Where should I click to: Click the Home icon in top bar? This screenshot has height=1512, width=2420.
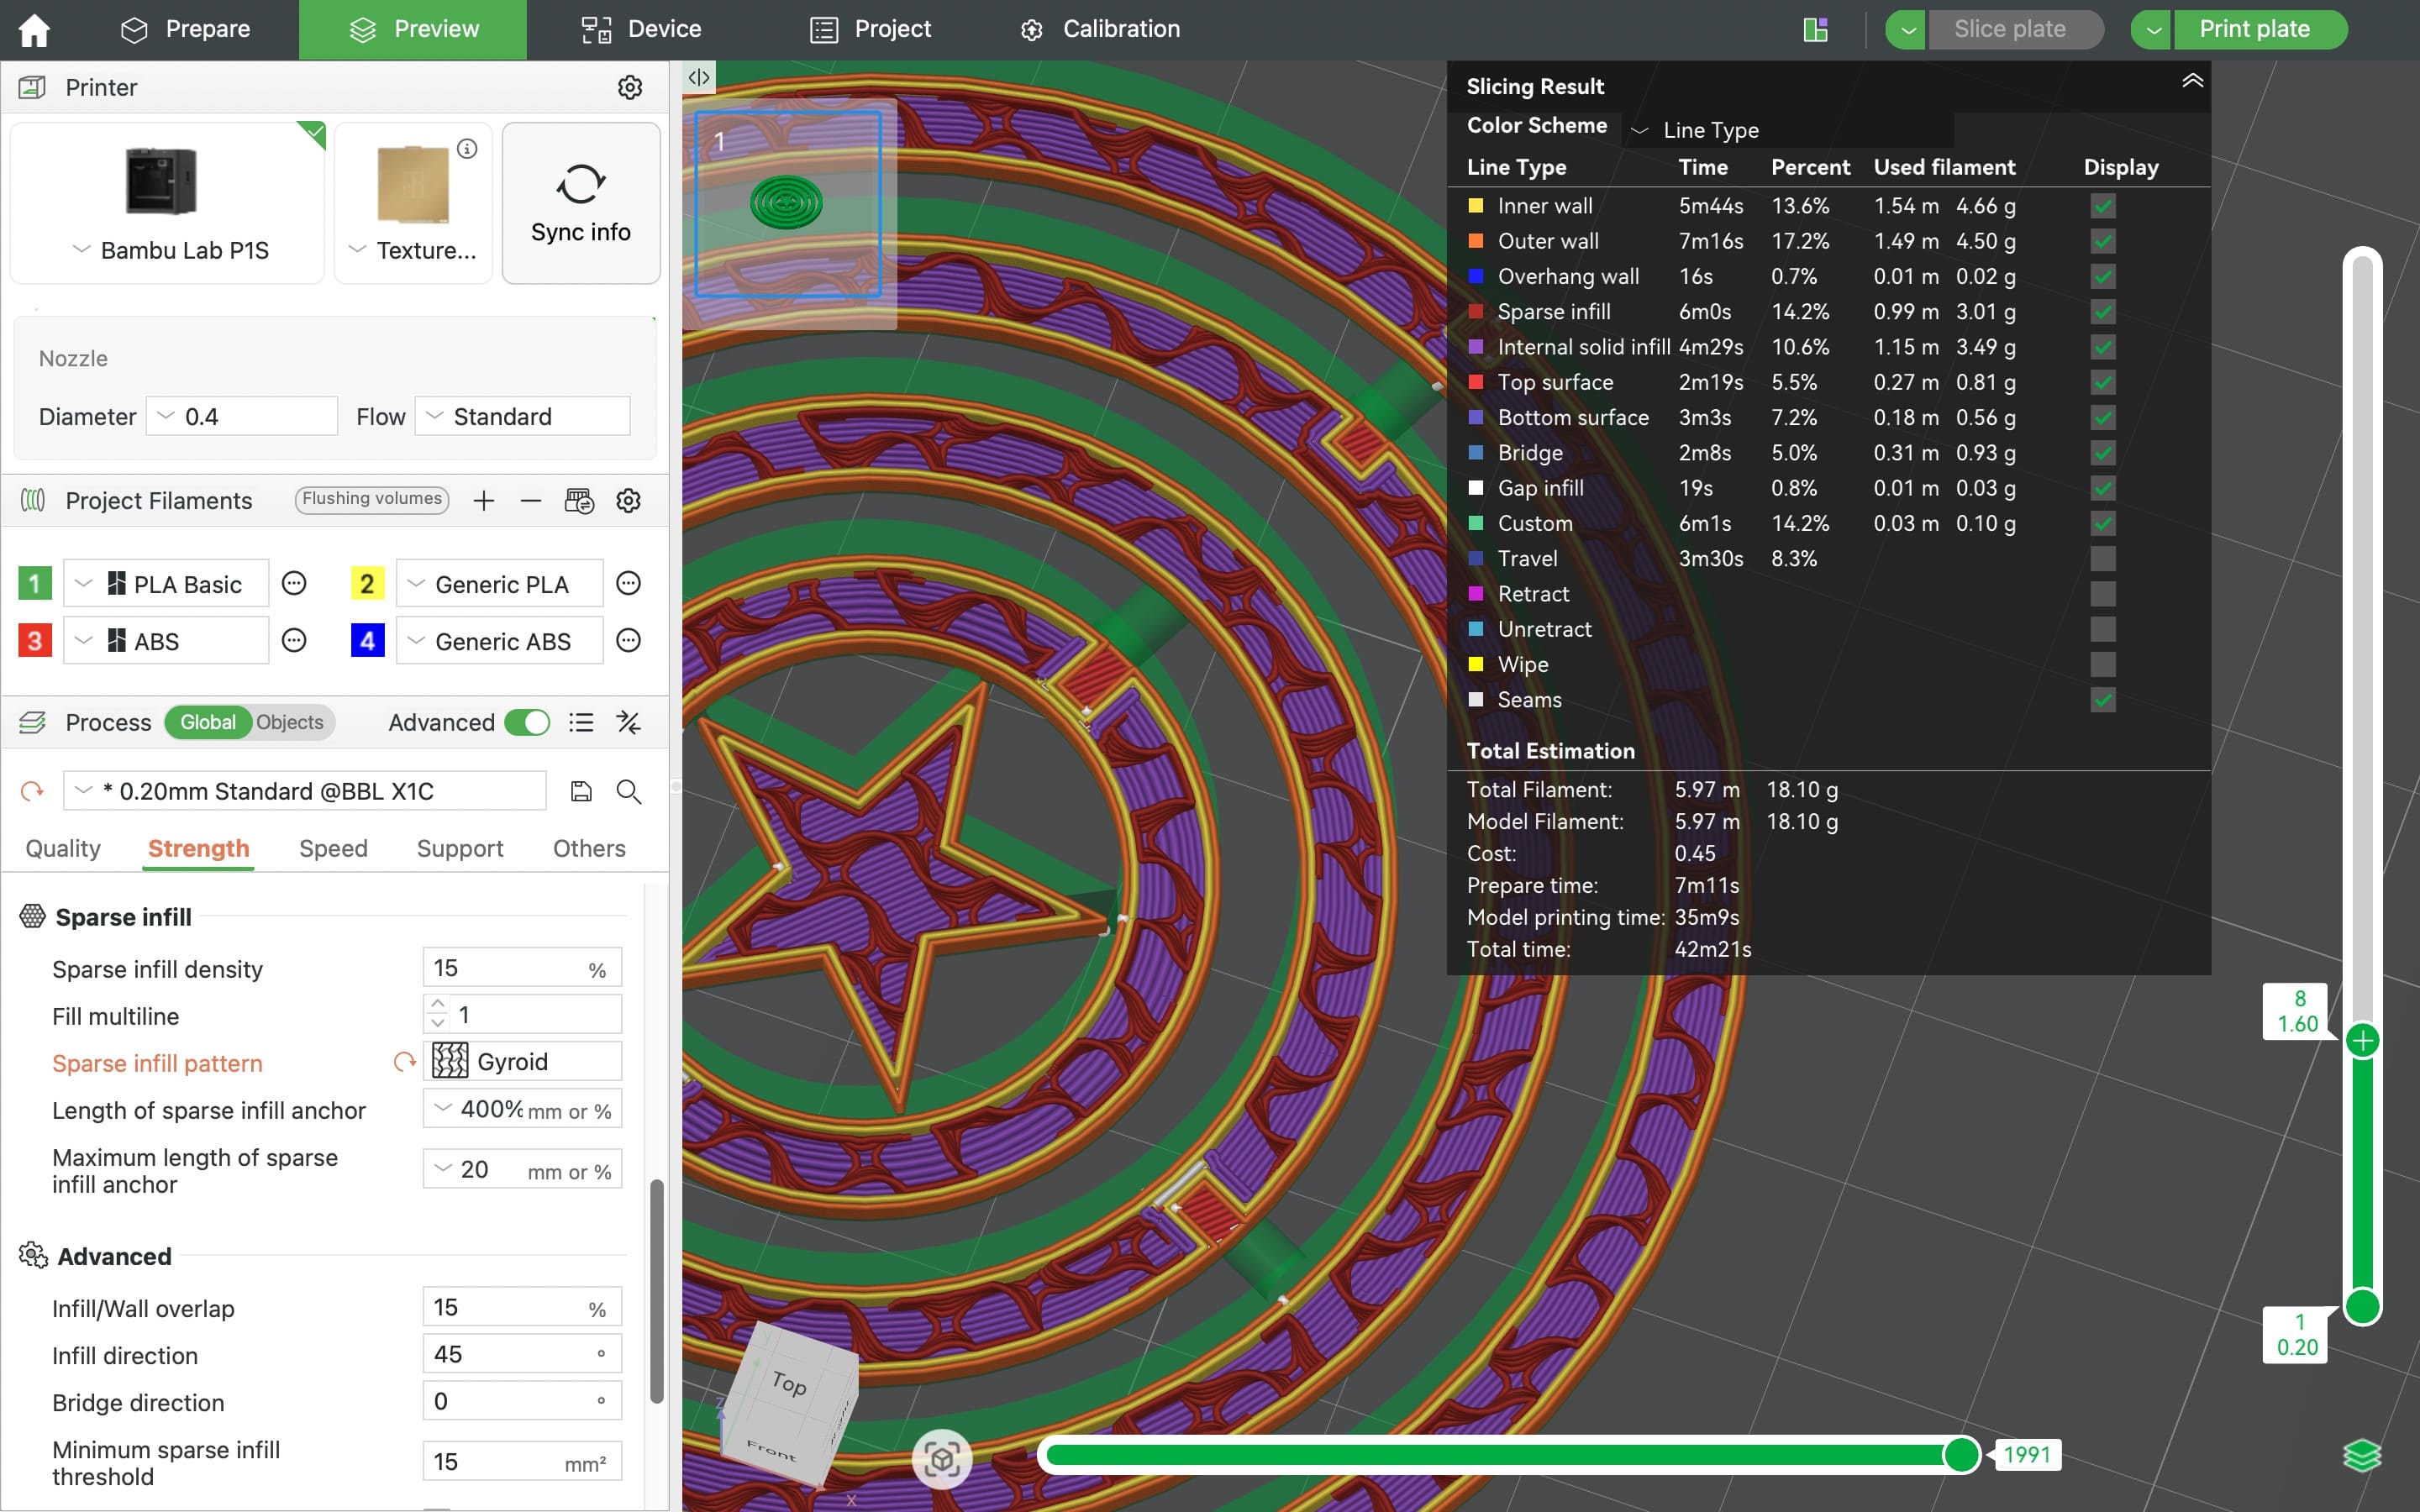pyautogui.click(x=34, y=30)
